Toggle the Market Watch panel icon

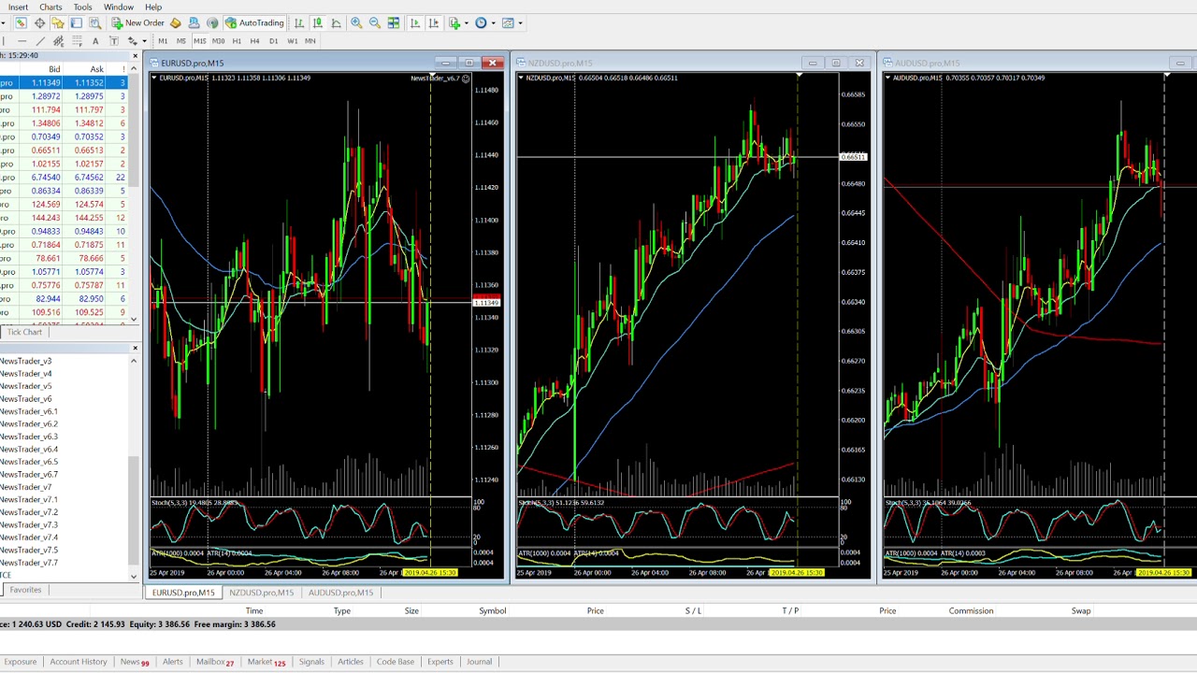(x=21, y=22)
